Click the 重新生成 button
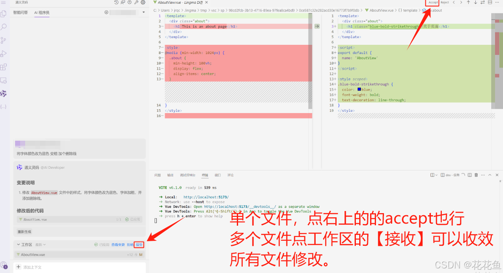The width and height of the screenshot is (503, 273). 24,232
